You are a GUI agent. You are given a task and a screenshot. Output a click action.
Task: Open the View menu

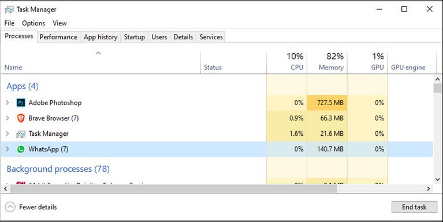tap(59, 23)
